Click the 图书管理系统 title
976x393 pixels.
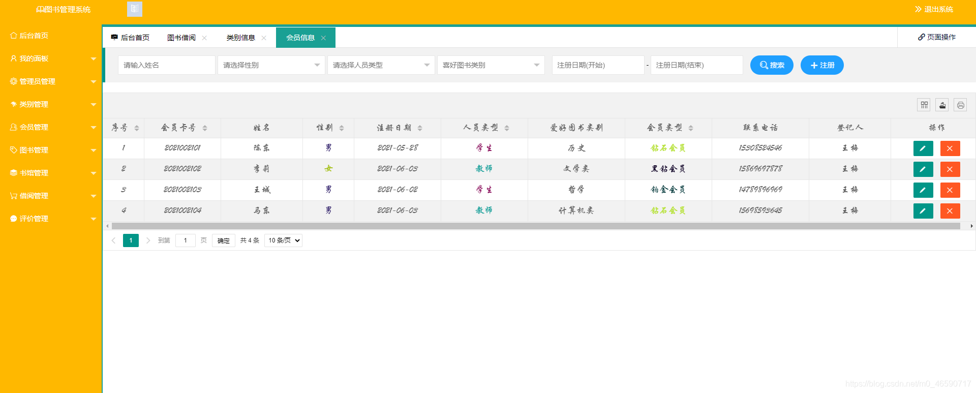click(64, 9)
